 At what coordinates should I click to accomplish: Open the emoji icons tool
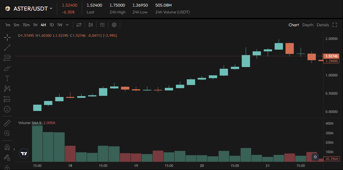(7, 109)
